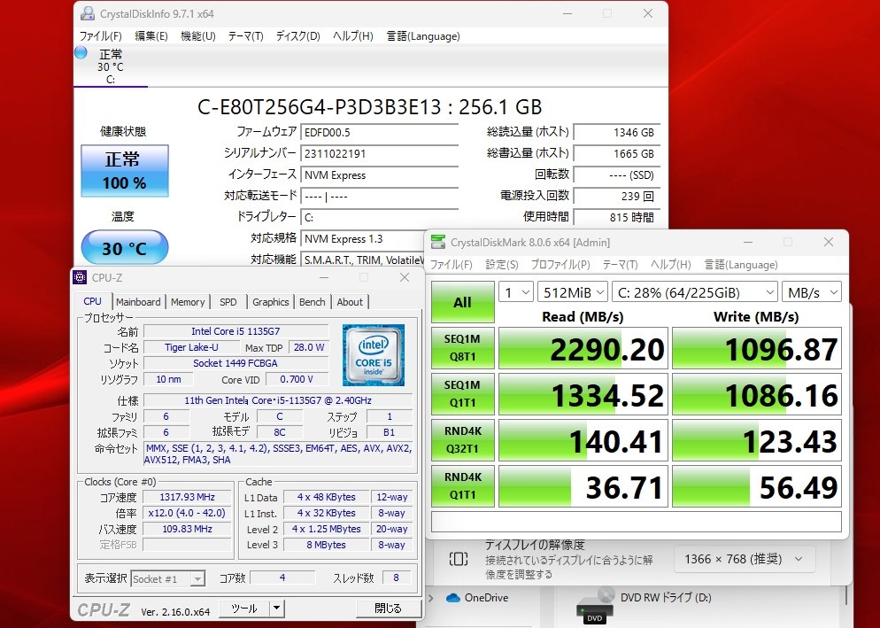Open 機能(U) menu in CrystalDiskInfo
The image size is (880, 628).
(x=197, y=36)
